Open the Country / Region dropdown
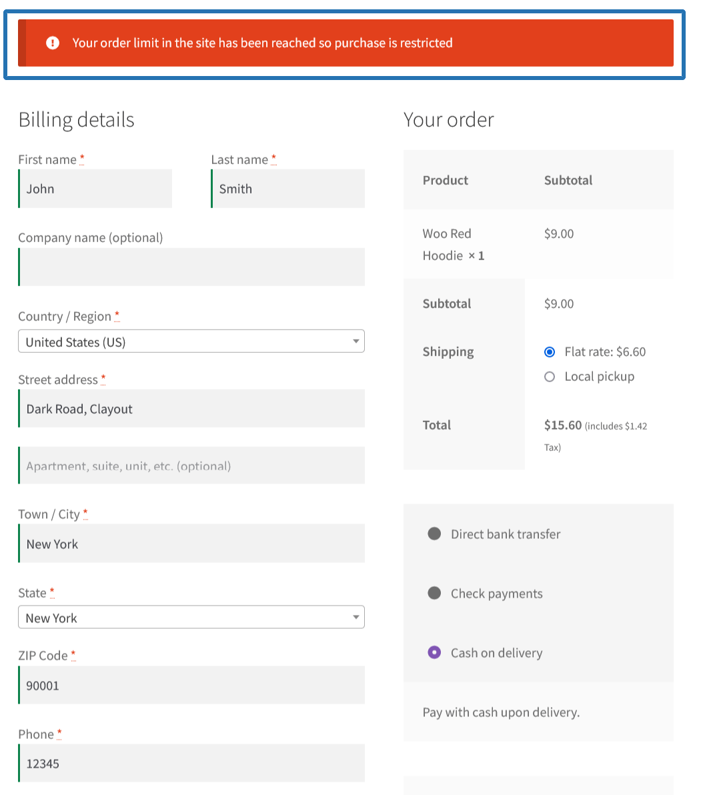The width and height of the screenshot is (703, 795). point(191,341)
